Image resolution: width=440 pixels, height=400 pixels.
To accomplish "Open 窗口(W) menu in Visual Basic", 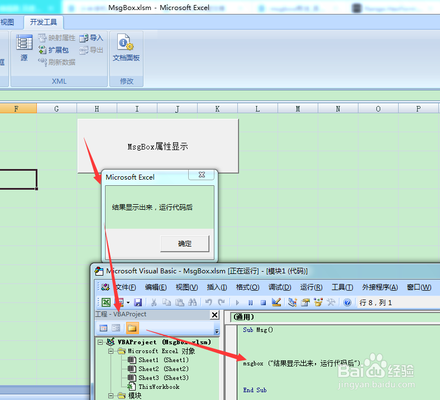I will 419,287.
